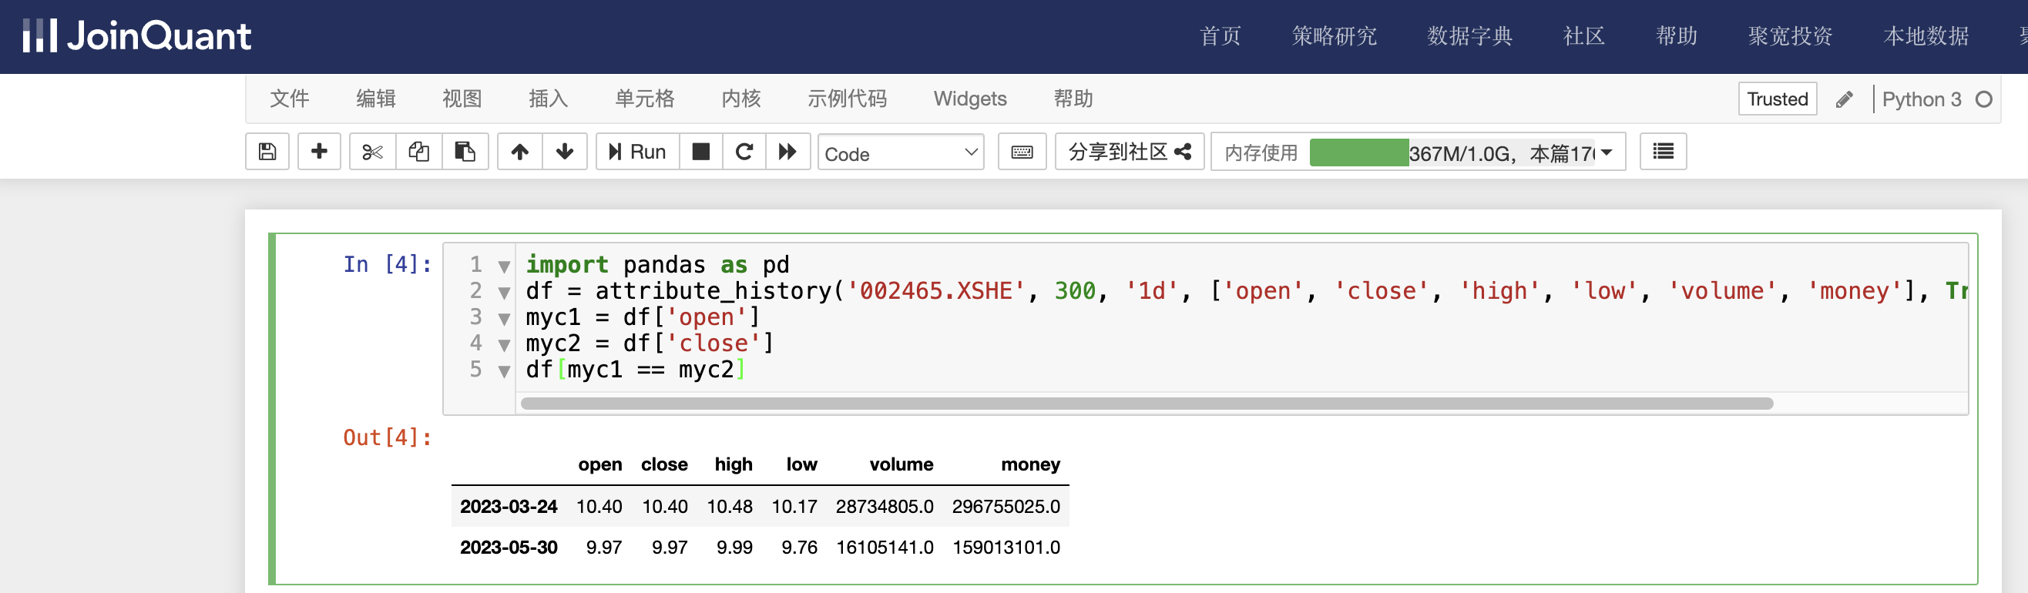Click the 10.48 high value cell
The width and height of the screenshot is (2028, 593).
730,506
